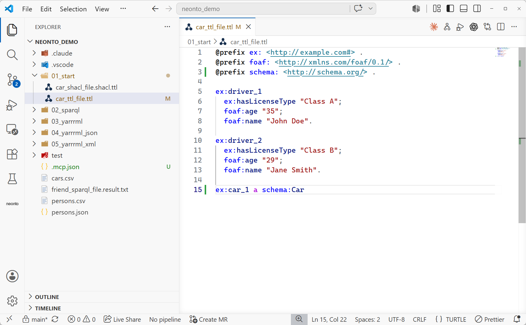Click the Claude starburst icon in editor toolbar

434,27
